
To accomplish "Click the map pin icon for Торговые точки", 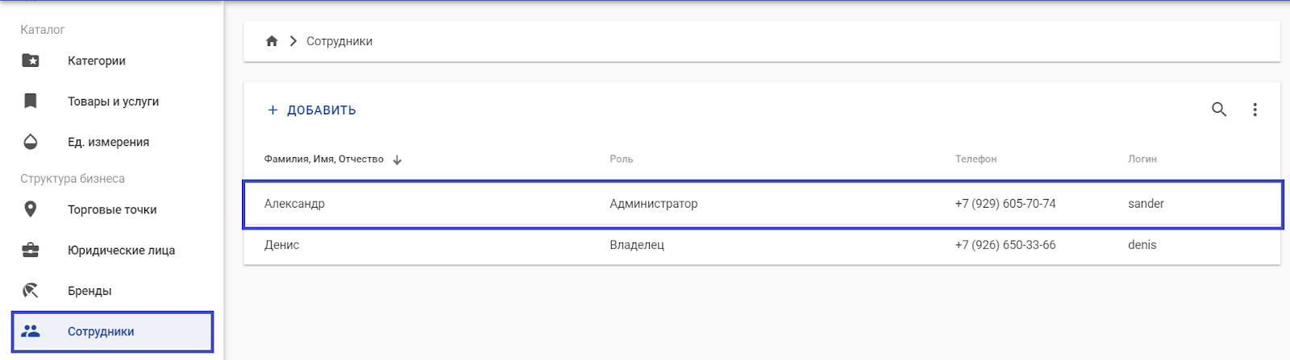I will 31,209.
